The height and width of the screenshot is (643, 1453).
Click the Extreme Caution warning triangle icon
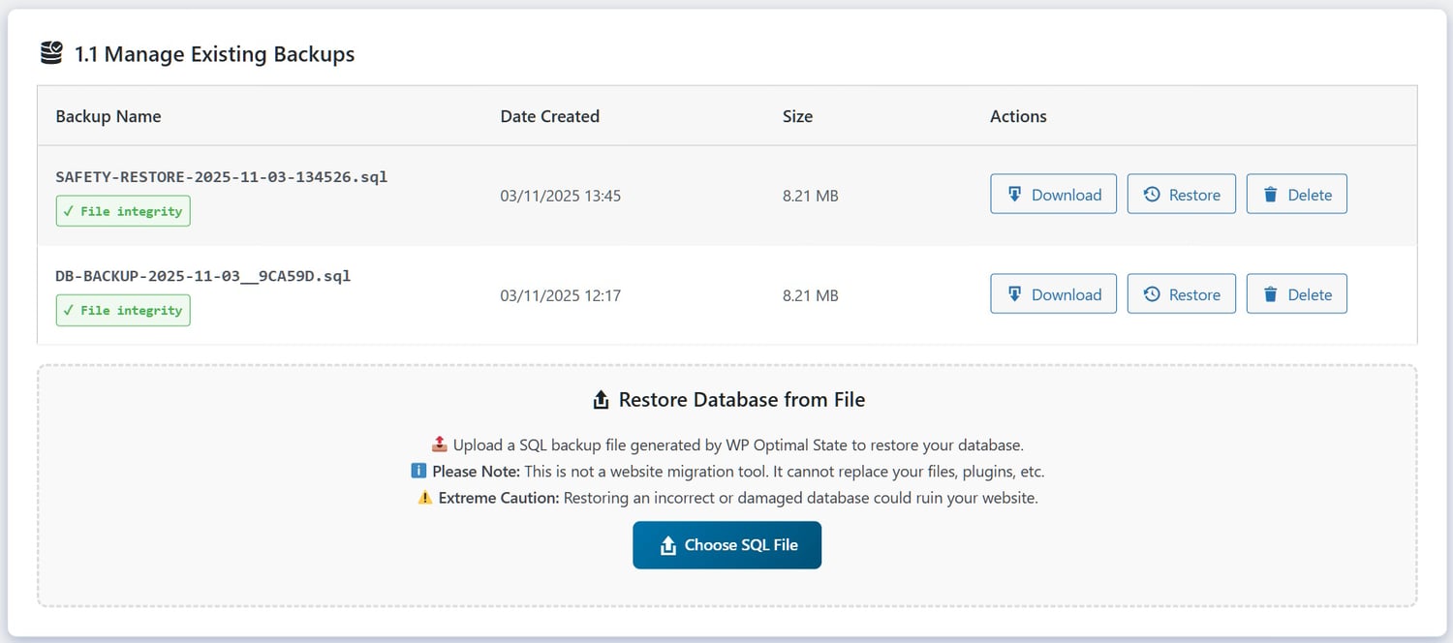pos(424,498)
